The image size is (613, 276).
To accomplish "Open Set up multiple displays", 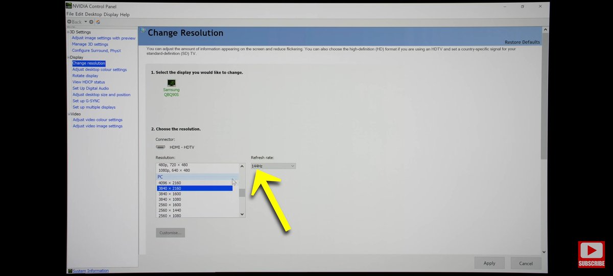I will pyautogui.click(x=94, y=107).
